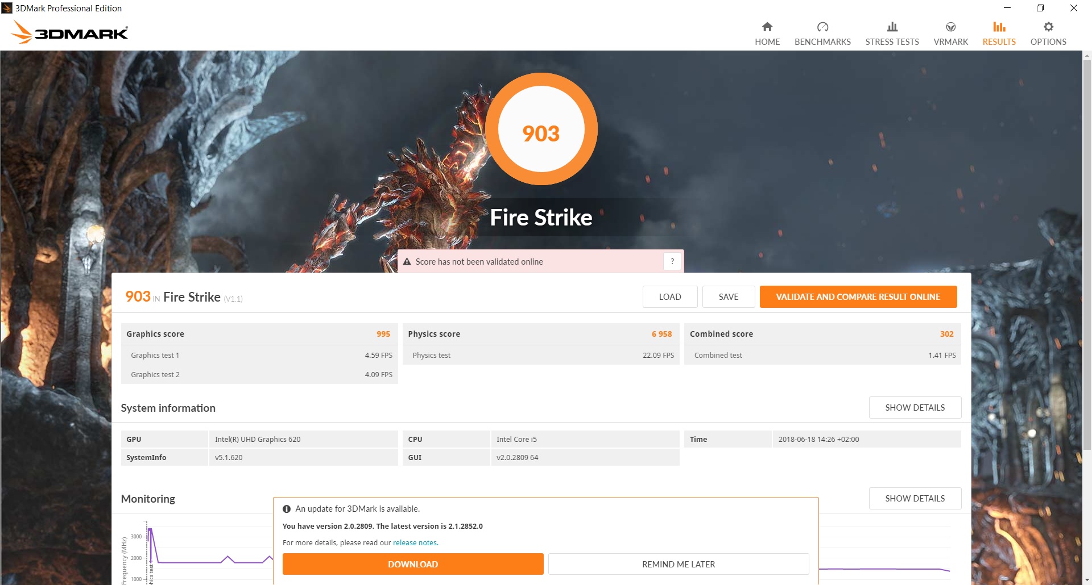The image size is (1092, 585).
Task: Open Options gear icon
Action: [x=1048, y=27]
